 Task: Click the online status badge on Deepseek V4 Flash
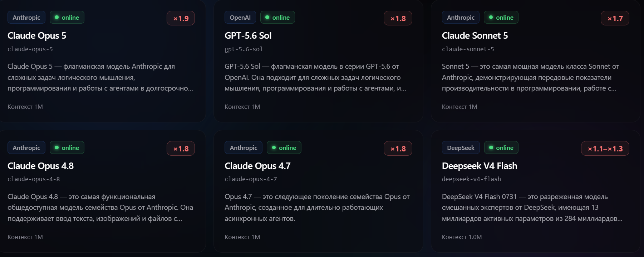pos(501,147)
